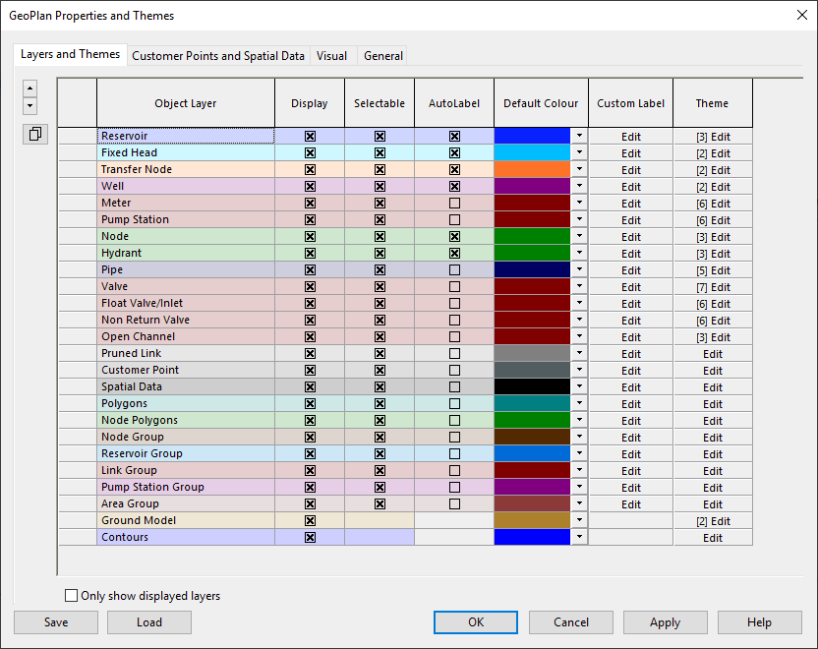
Task: Open Edit theme for Contours
Action: 713,538
